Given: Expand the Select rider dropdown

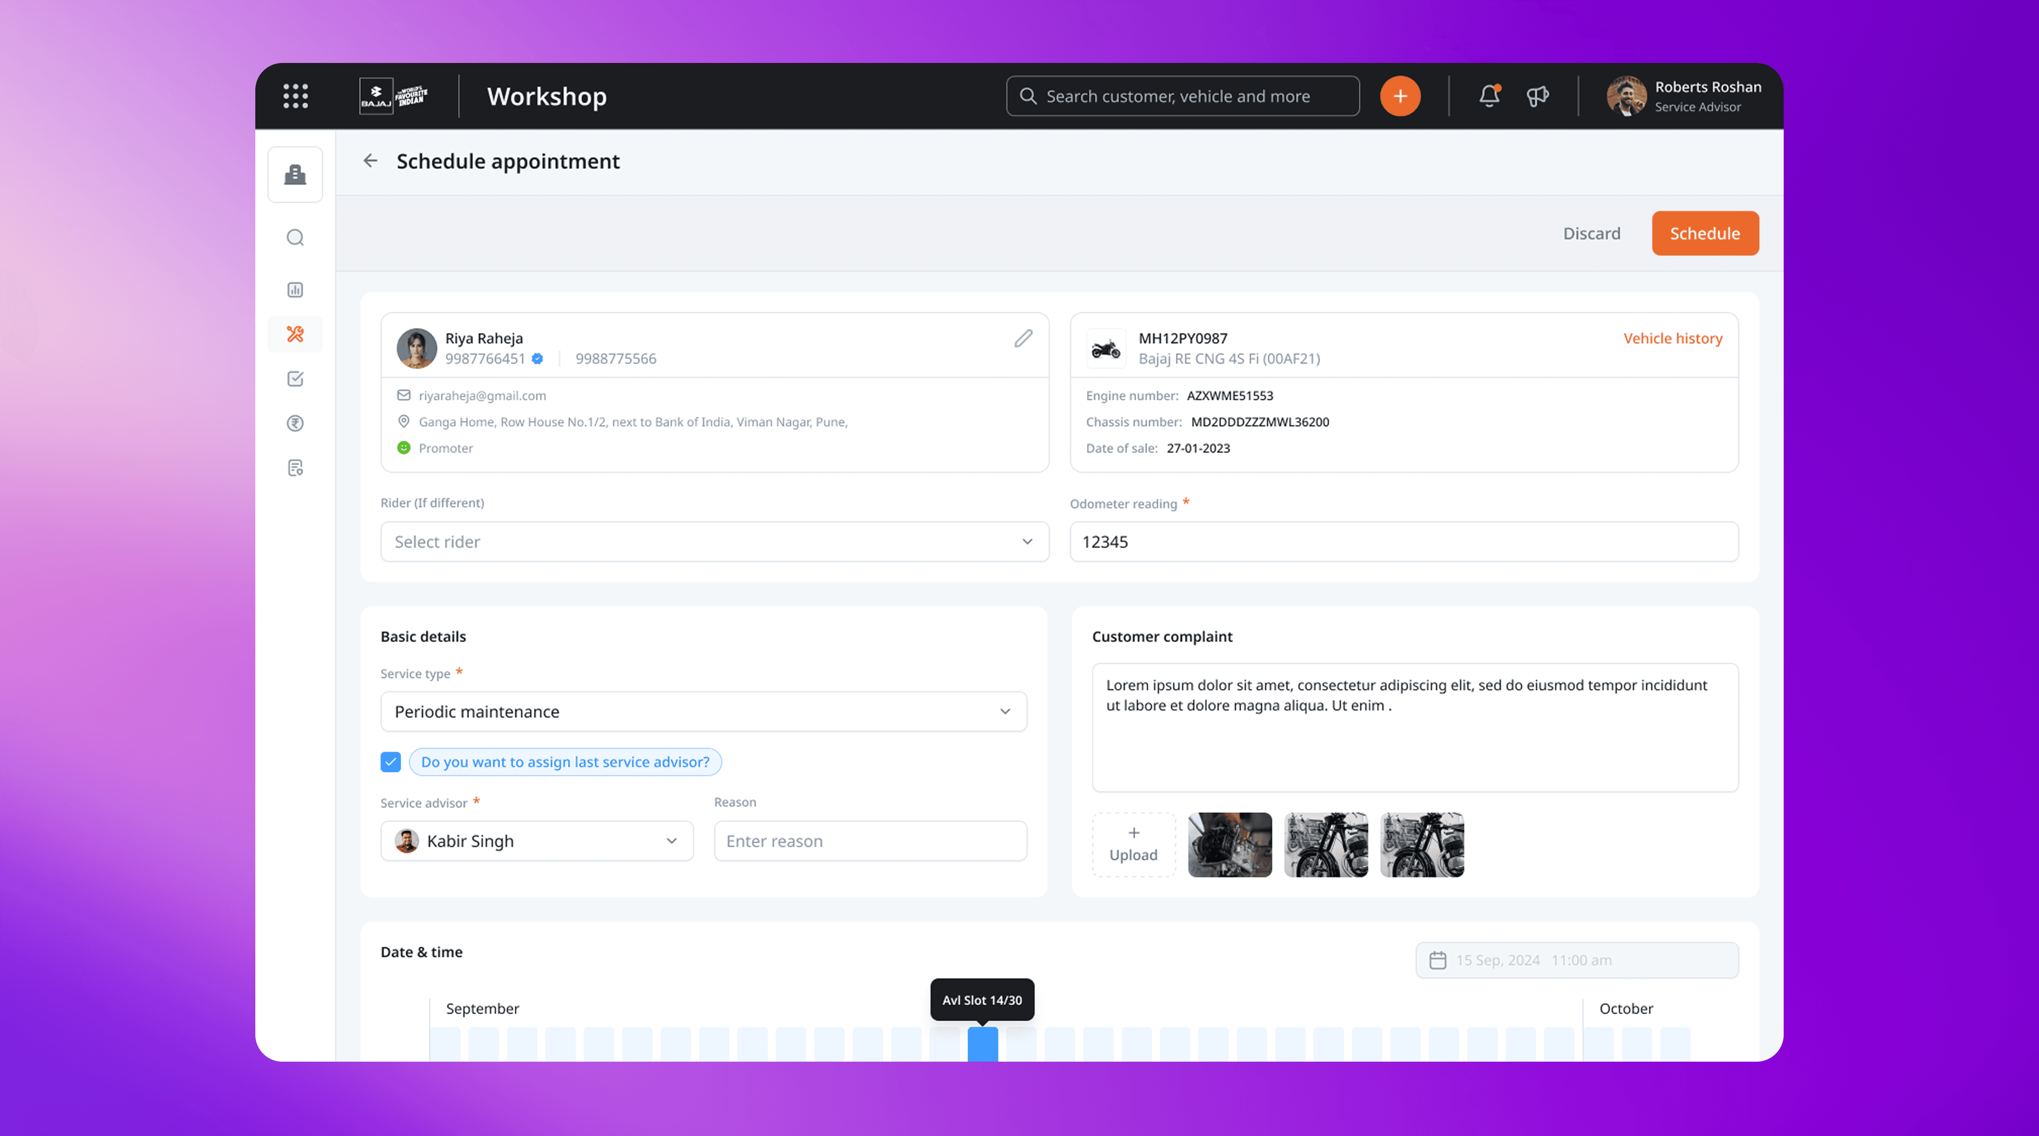Looking at the screenshot, I should click(714, 541).
